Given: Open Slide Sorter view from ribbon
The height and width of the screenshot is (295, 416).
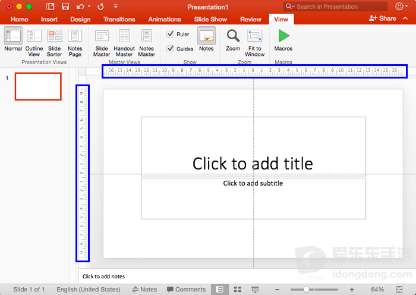Looking at the screenshot, I should [x=55, y=43].
